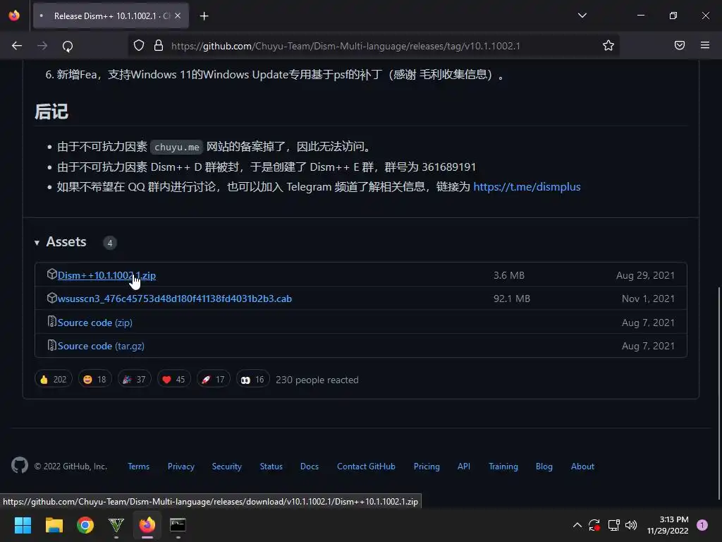The height and width of the screenshot is (542, 722).
Task: Open the Telegram t.me/dismplus link
Action: 527,186
